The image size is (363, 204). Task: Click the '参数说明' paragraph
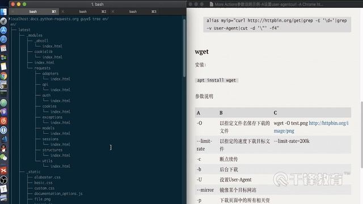(204, 96)
